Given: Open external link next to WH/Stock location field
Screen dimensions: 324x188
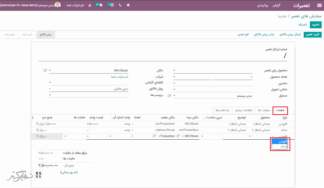Looking at the screenshot, I should [x=45, y=70].
